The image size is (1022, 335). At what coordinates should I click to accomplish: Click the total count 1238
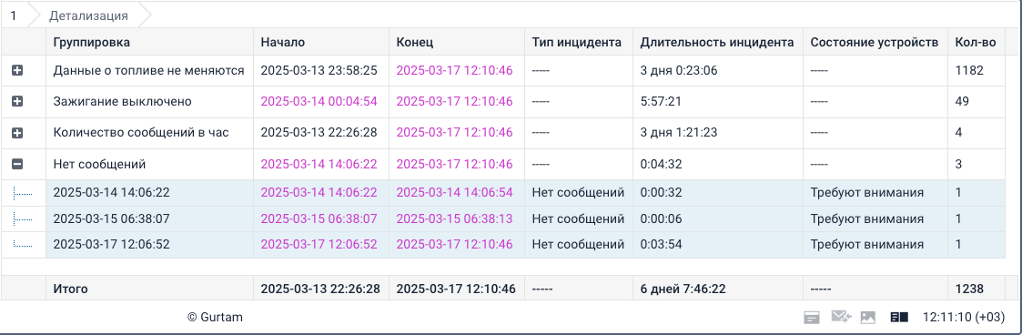(969, 289)
